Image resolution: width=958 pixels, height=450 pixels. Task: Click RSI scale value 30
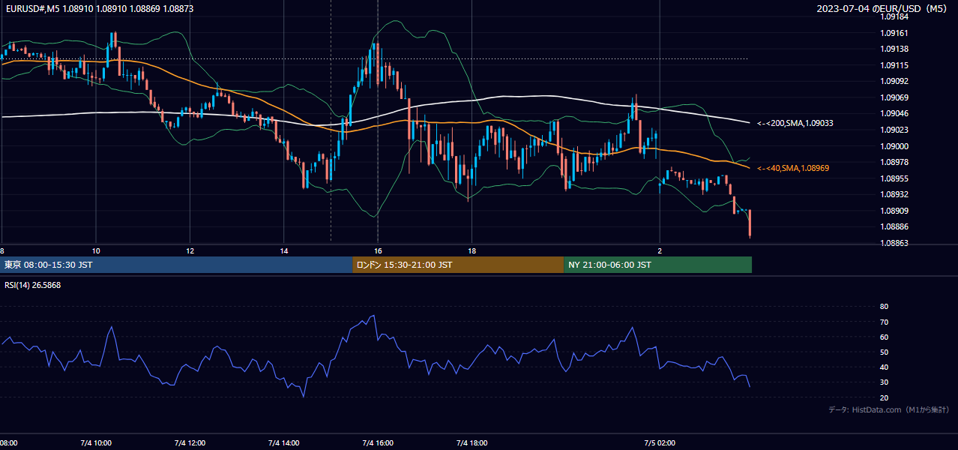coord(884,382)
